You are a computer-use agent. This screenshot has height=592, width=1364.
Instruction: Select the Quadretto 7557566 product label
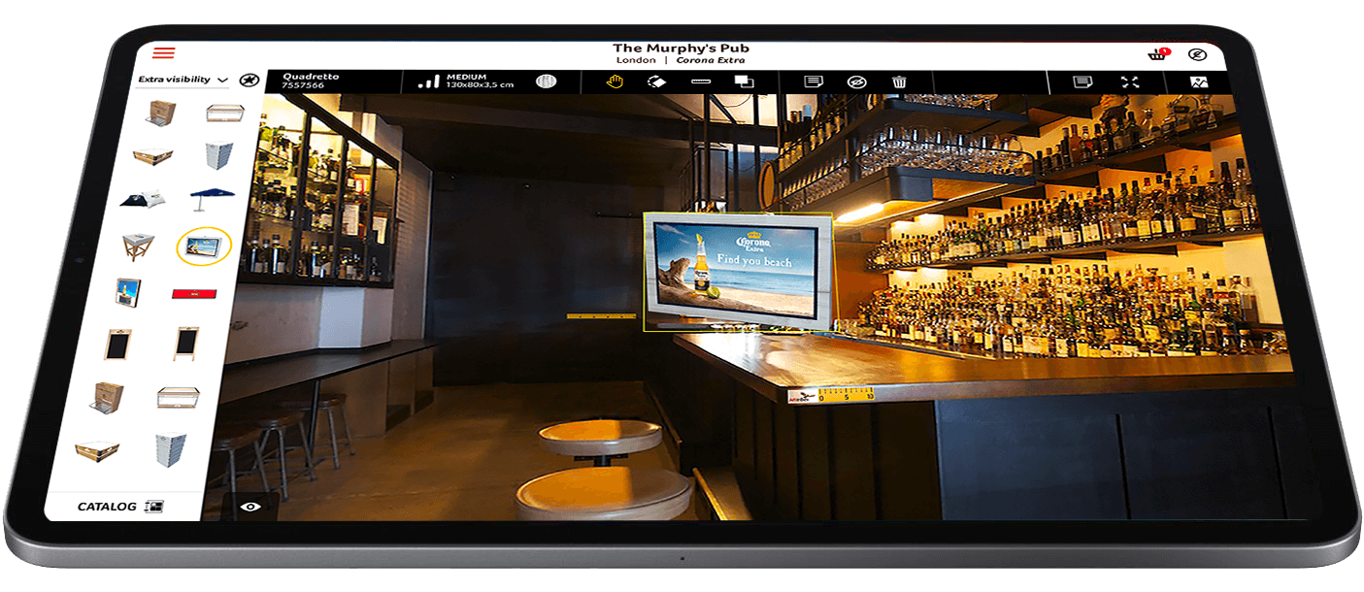coord(312,82)
